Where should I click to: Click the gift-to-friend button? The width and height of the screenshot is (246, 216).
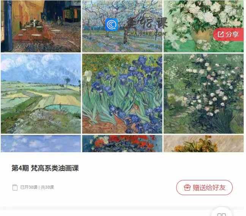point(204,188)
